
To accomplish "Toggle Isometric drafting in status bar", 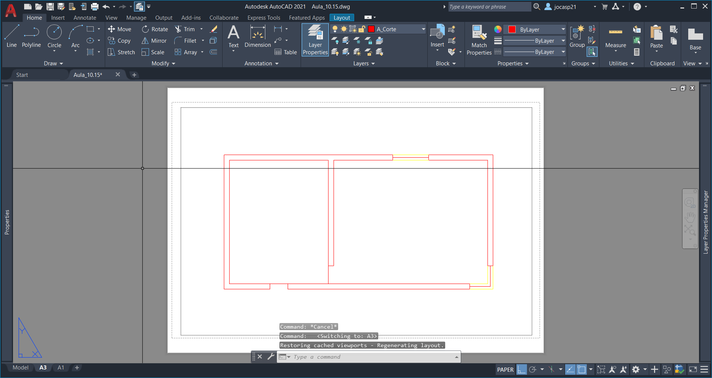I will pos(551,369).
